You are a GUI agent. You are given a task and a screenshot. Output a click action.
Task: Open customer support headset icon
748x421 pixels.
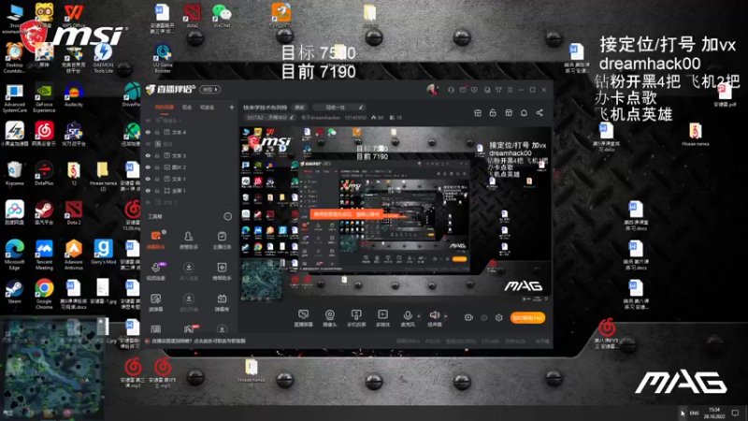451,90
